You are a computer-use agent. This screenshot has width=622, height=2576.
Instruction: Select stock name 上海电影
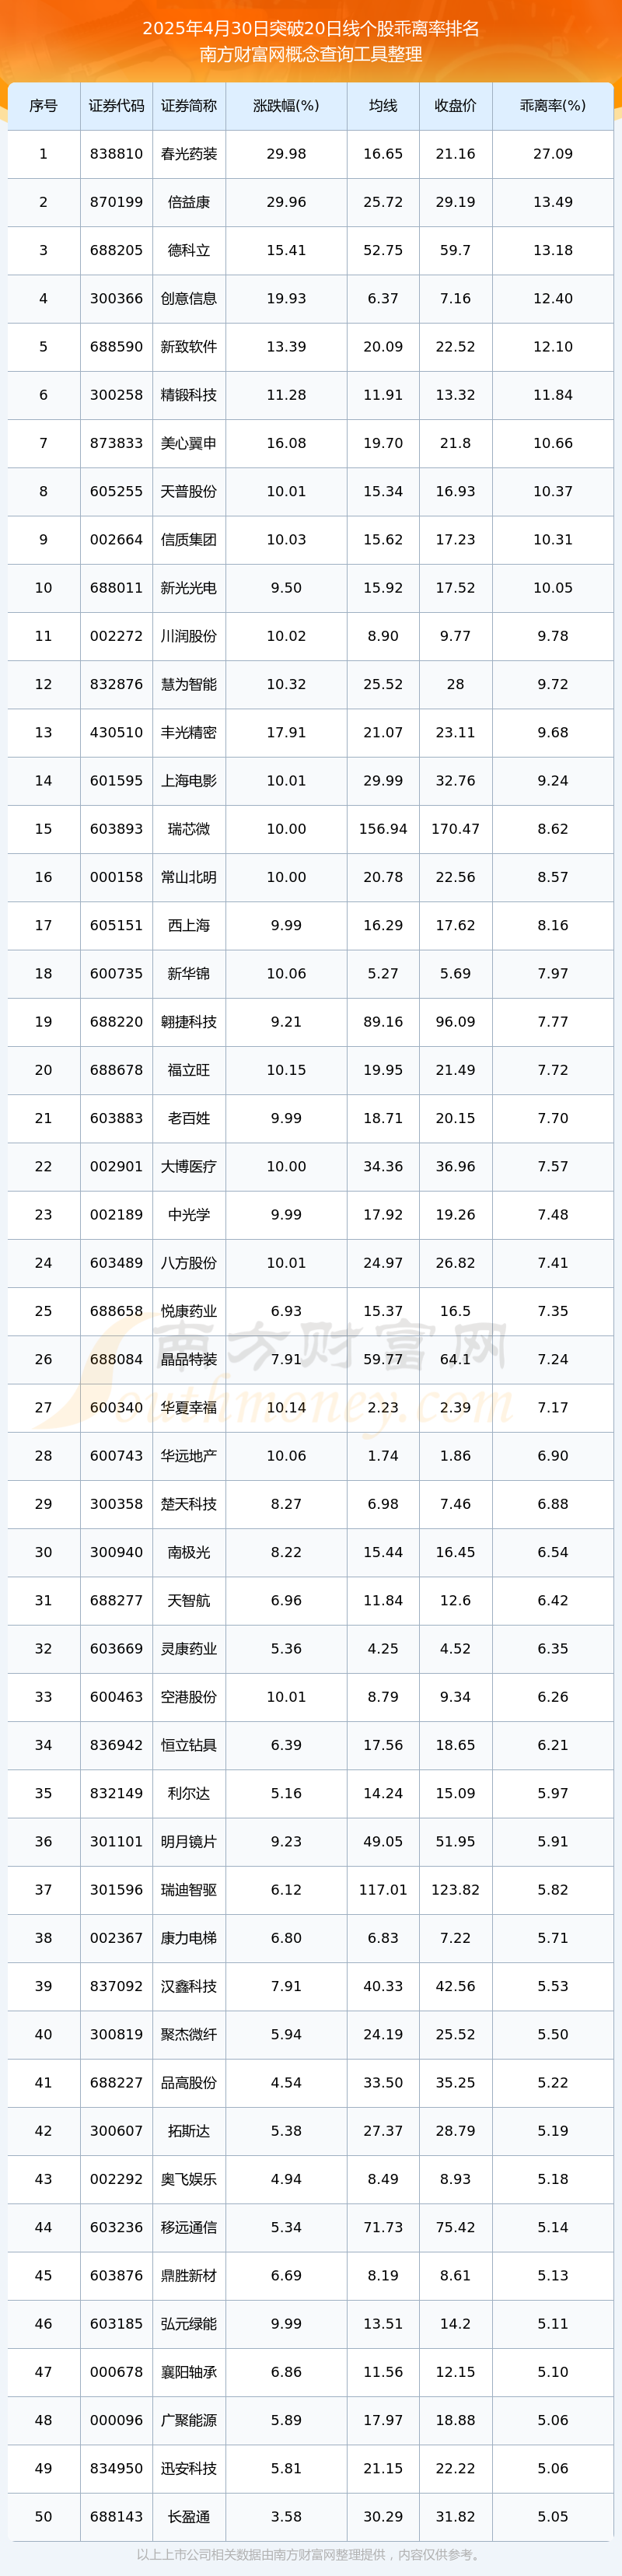pyautogui.click(x=189, y=780)
